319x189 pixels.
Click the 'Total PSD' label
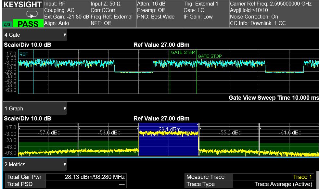(20, 184)
